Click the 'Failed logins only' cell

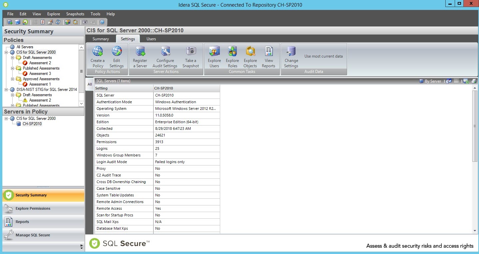pos(187,162)
